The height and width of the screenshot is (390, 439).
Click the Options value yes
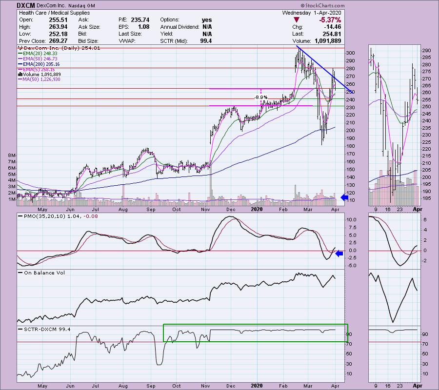[207, 20]
